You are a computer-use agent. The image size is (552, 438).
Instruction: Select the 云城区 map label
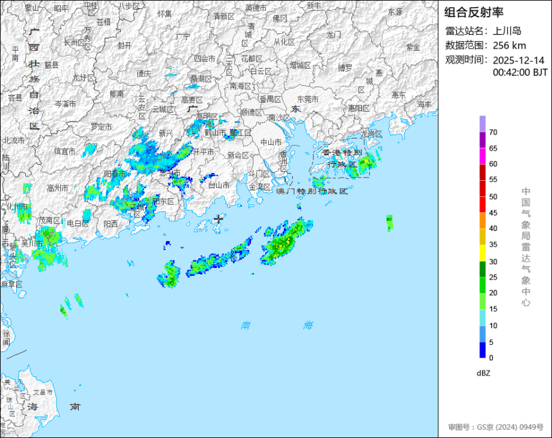[163, 110]
